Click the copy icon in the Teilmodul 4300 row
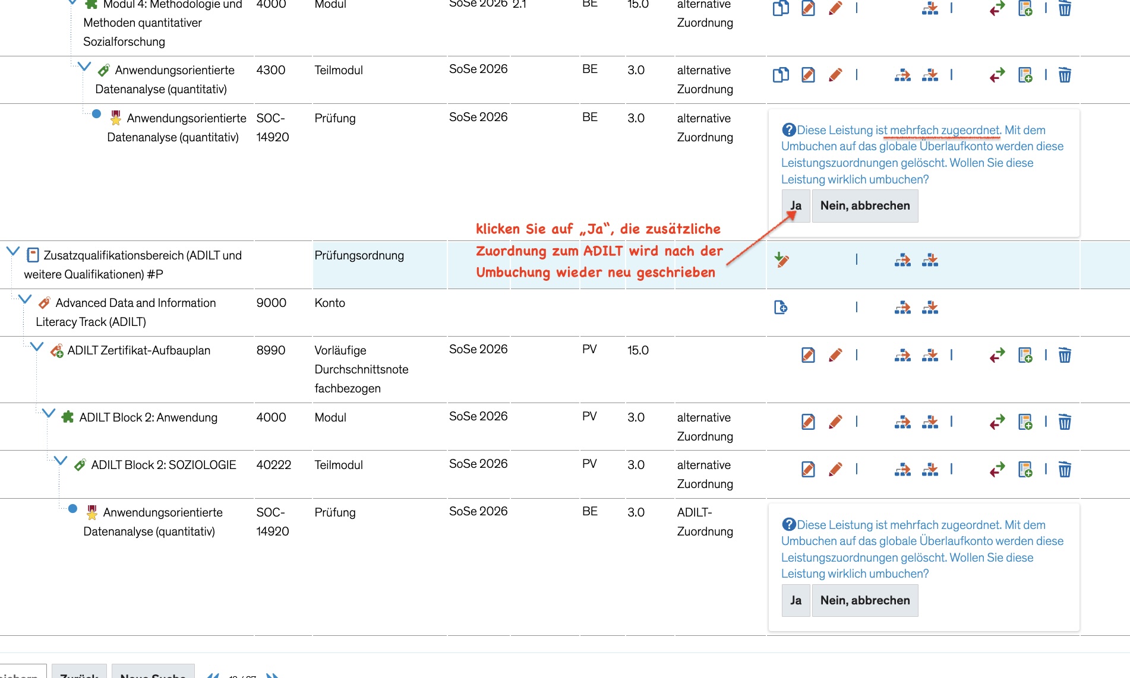Screen dimensions: 1130x678 pyautogui.click(x=781, y=75)
